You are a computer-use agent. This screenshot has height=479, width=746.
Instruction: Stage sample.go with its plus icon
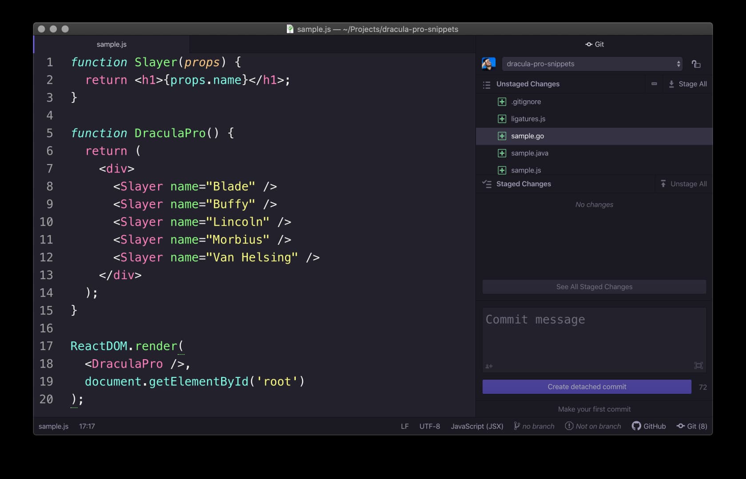click(x=502, y=136)
